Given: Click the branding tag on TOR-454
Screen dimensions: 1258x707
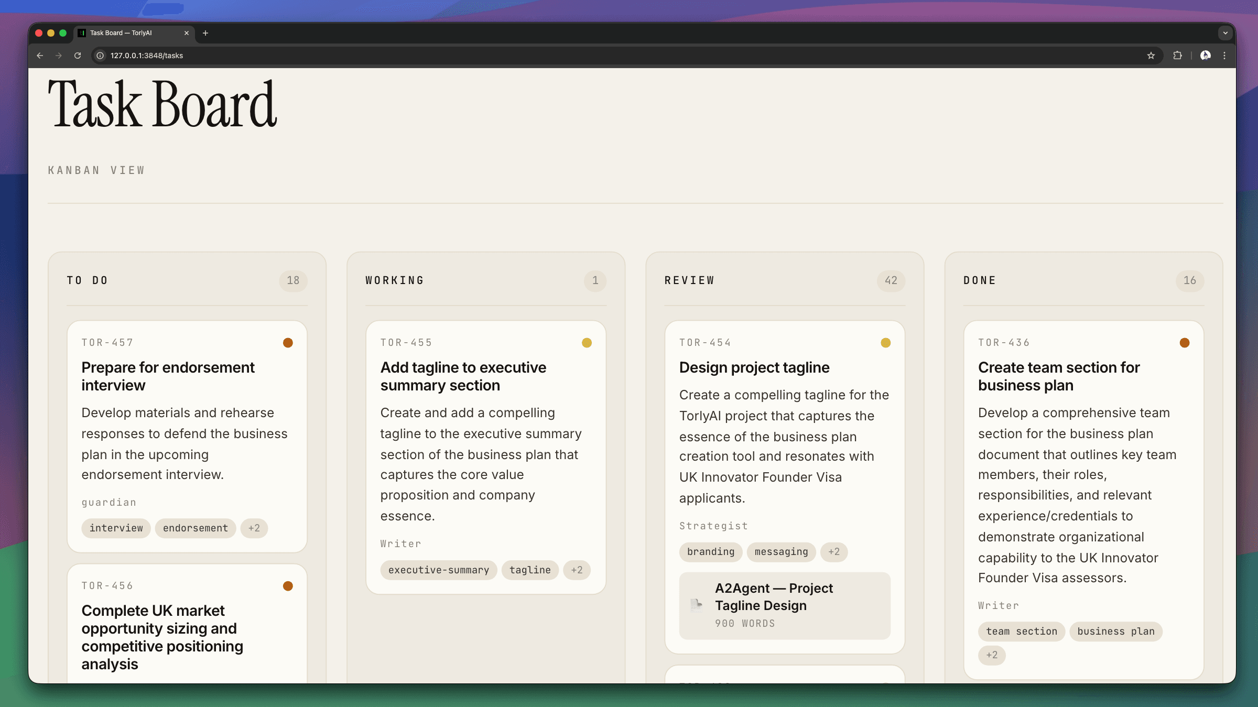Looking at the screenshot, I should (x=711, y=552).
